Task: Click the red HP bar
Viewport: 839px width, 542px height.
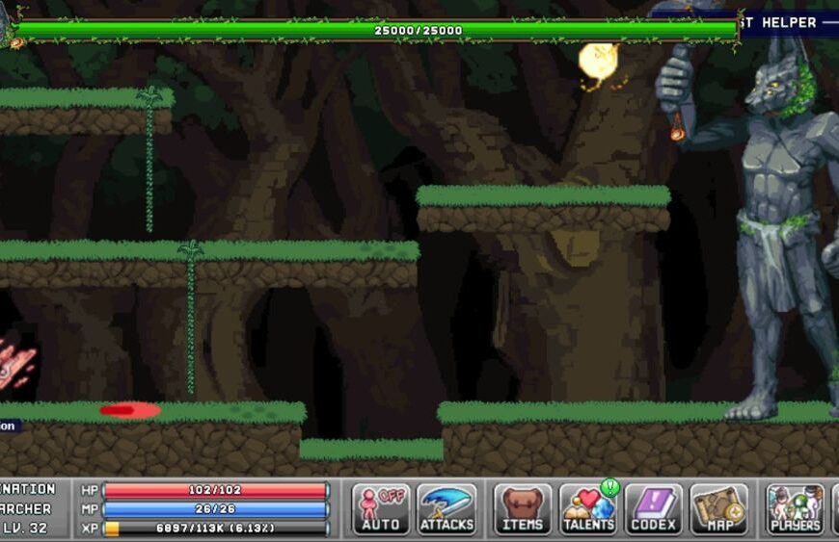Action: point(215,490)
